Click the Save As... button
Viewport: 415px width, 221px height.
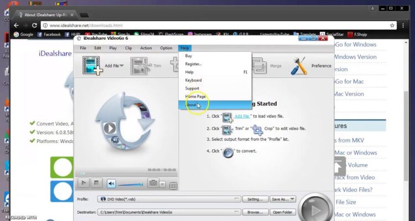[283, 199]
